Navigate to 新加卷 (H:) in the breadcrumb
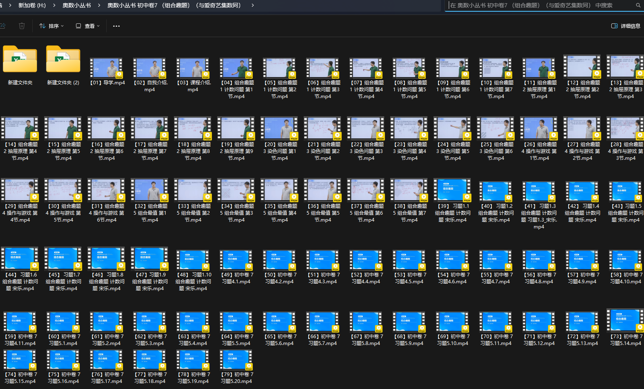 32,5
